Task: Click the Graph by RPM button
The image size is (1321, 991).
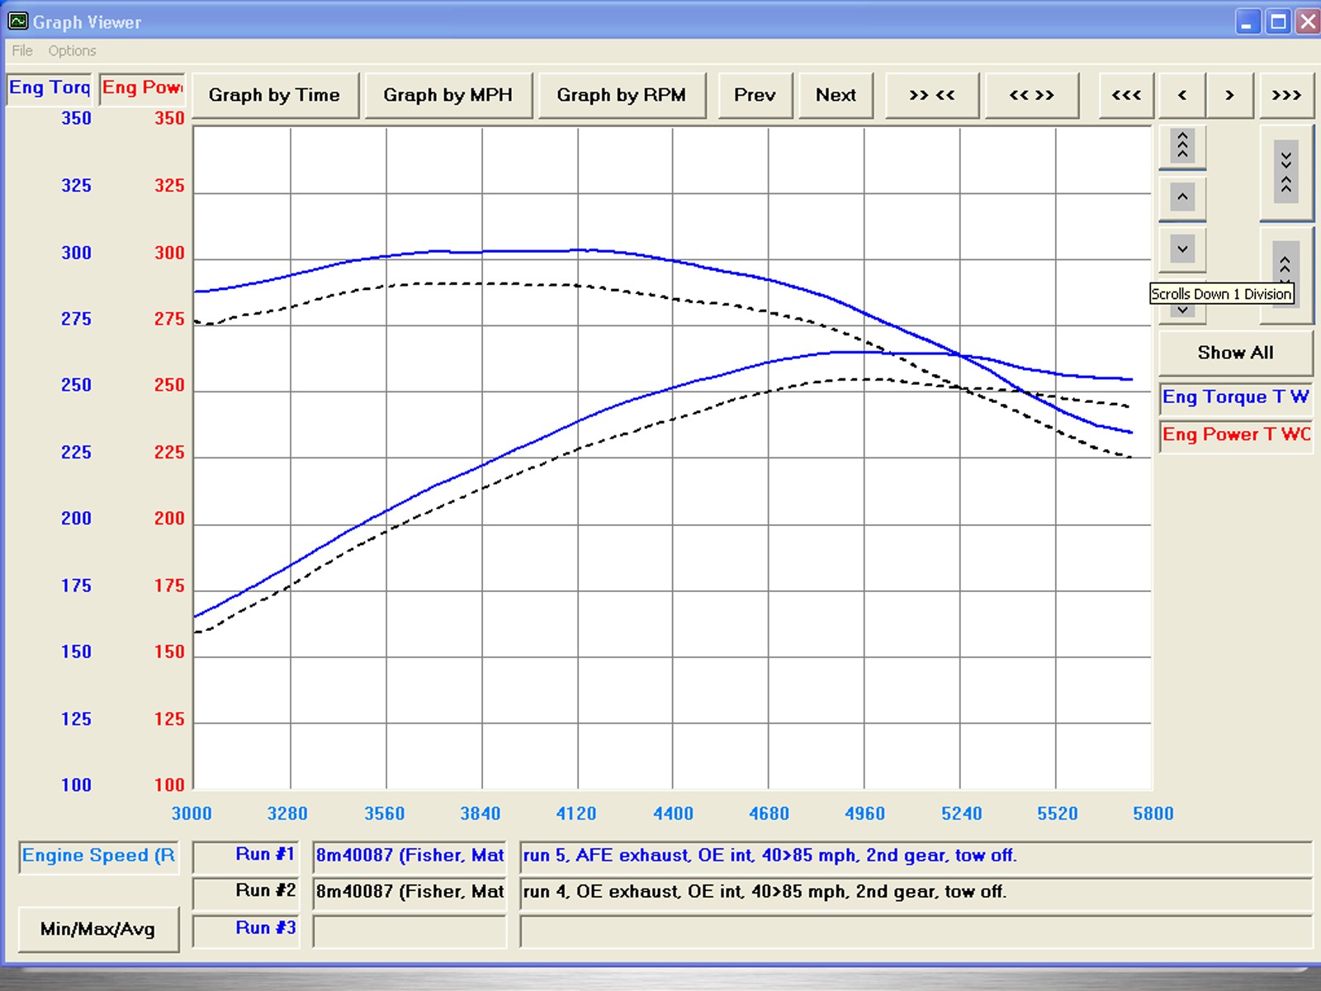Action: coord(622,95)
